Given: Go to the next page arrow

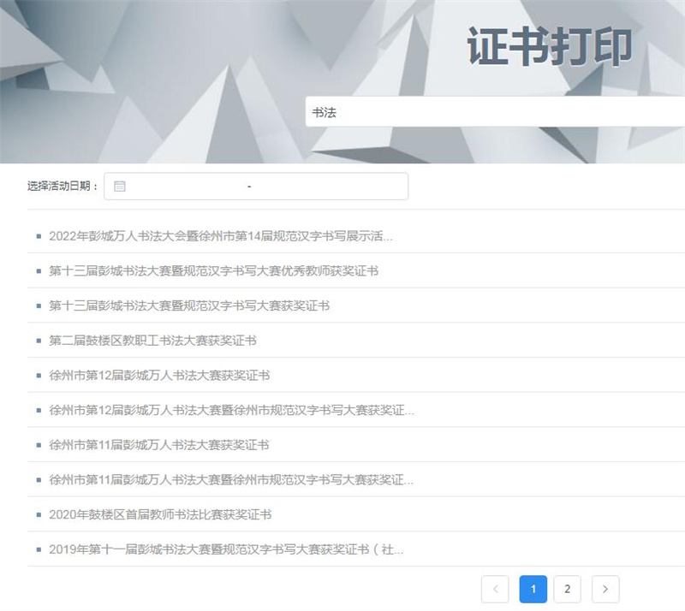Looking at the screenshot, I should pos(605,589).
